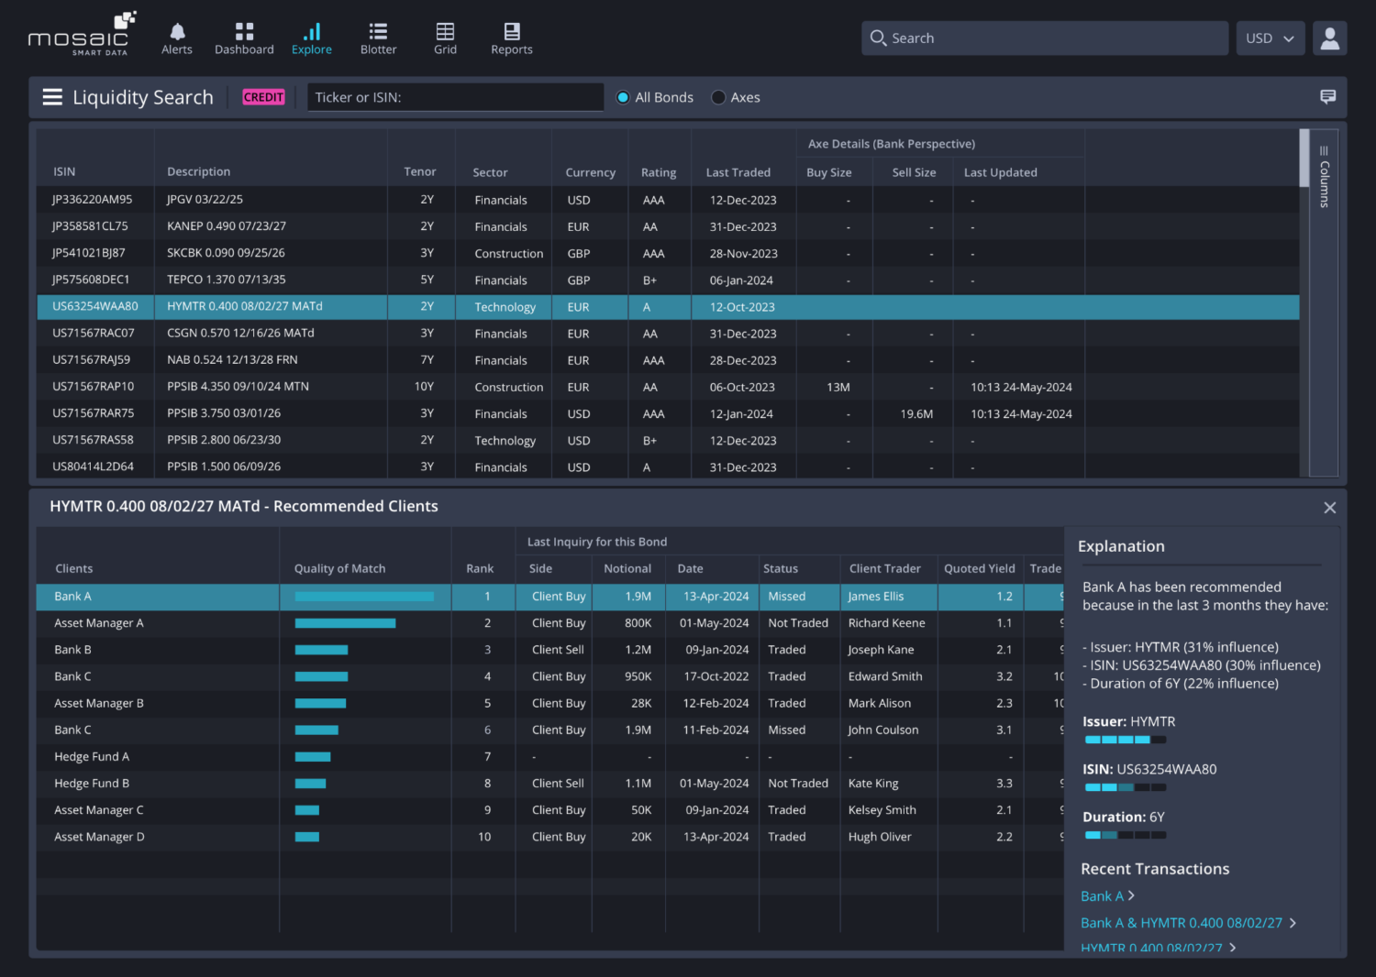Expand the Bank A recent transaction chevron
The image size is (1376, 977).
1134,895
